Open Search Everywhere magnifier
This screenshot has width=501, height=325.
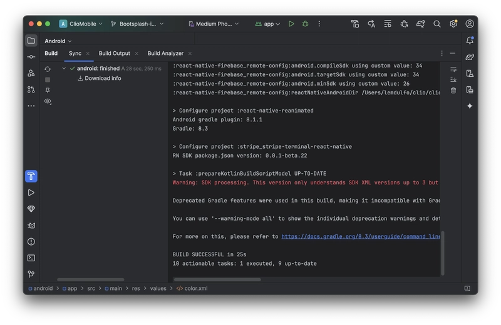click(x=436, y=24)
